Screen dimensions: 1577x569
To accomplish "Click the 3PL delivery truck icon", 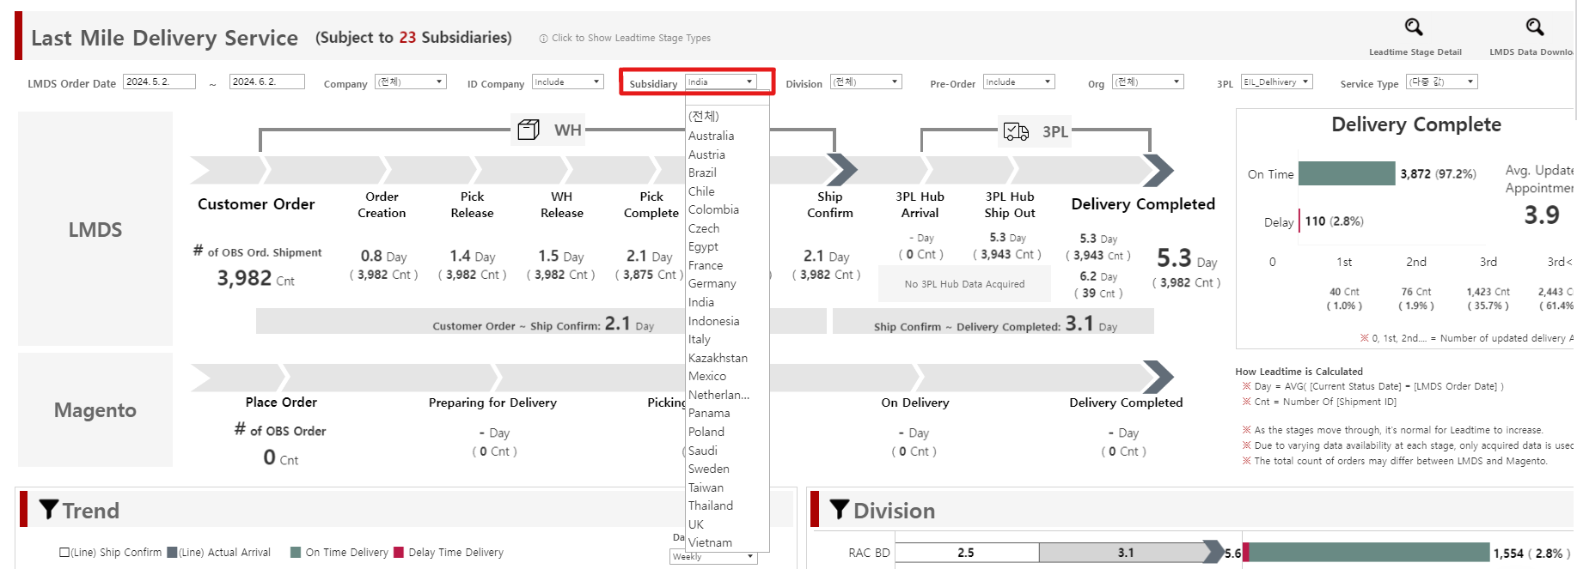I will coord(1016,131).
